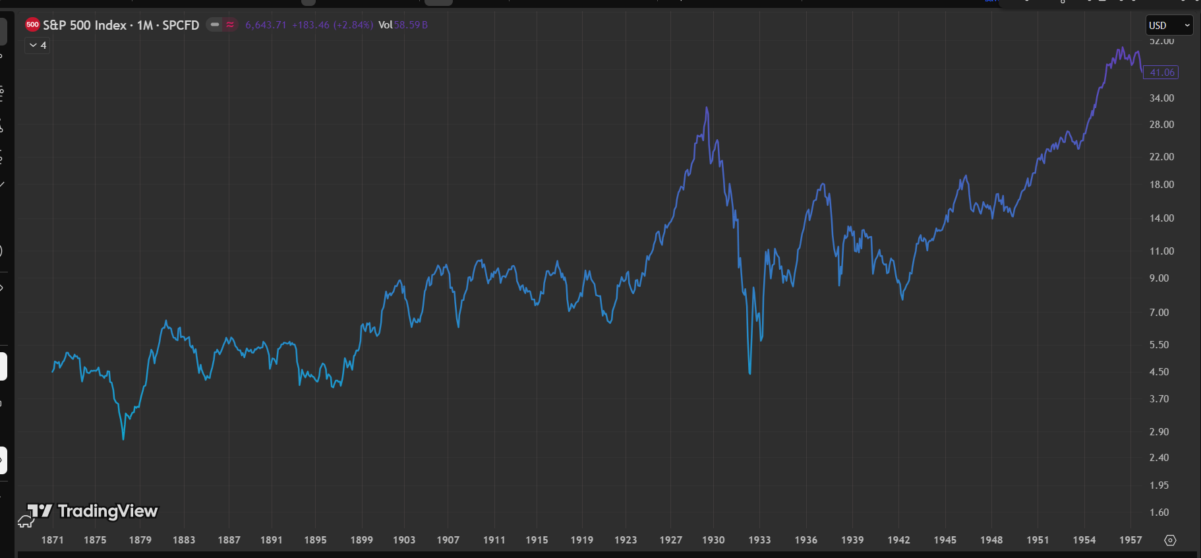Click the 1945 time axis label
The height and width of the screenshot is (558, 1201).
click(x=945, y=540)
